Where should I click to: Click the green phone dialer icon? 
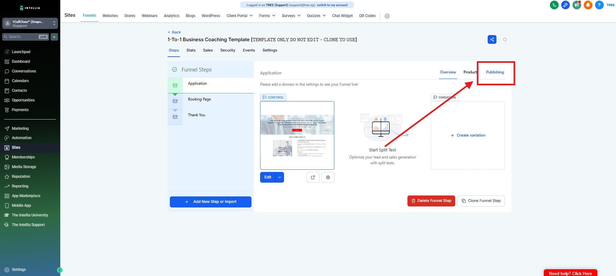coord(554,5)
